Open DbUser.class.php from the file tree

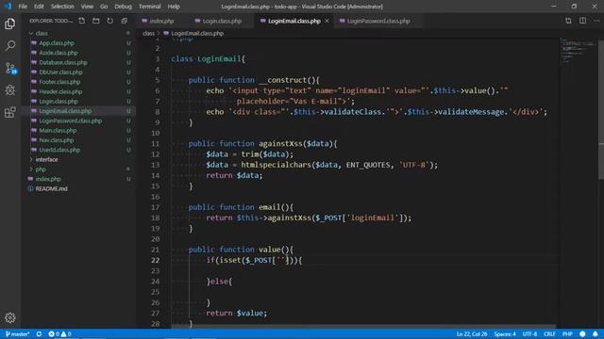tap(60, 72)
